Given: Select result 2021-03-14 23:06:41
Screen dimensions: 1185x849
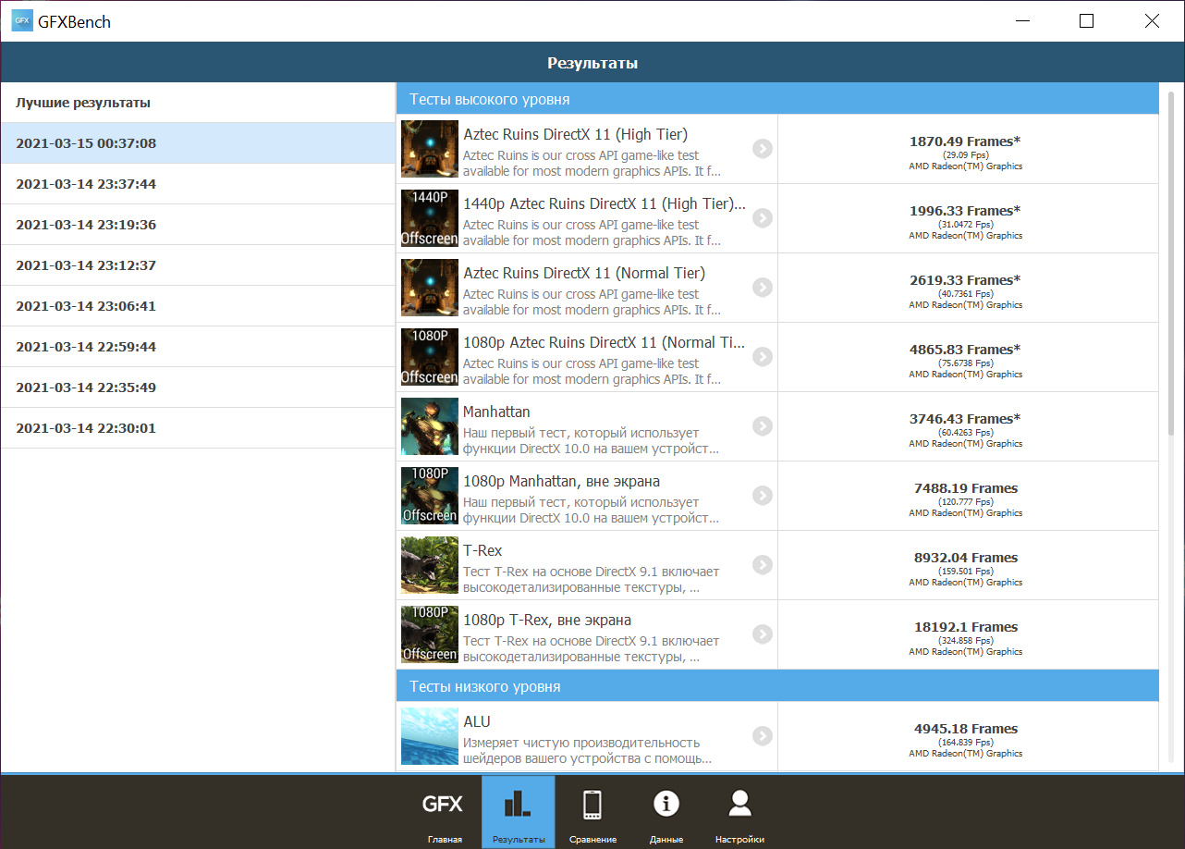Looking at the screenshot, I should (x=198, y=306).
